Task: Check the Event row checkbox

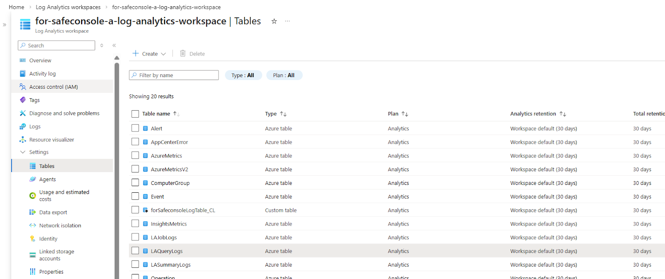Action: tap(135, 196)
